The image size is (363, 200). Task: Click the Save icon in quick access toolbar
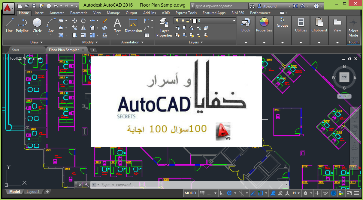click(x=34, y=6)
